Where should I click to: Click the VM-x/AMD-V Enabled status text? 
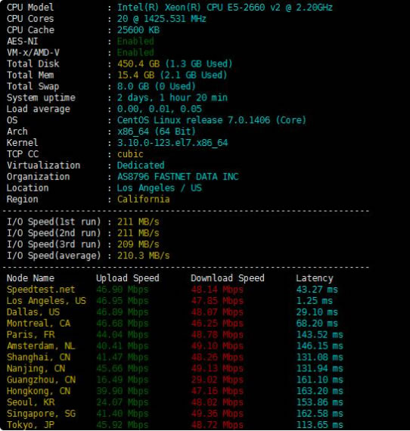tap(135, 52)
